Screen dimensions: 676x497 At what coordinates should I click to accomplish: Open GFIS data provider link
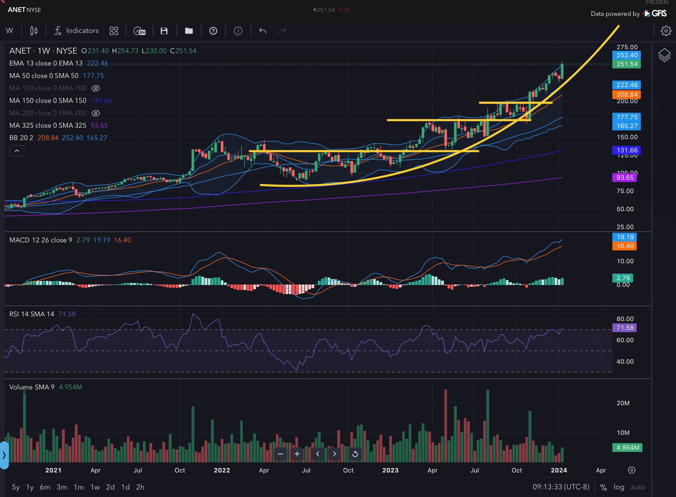[x=655, y=14]
